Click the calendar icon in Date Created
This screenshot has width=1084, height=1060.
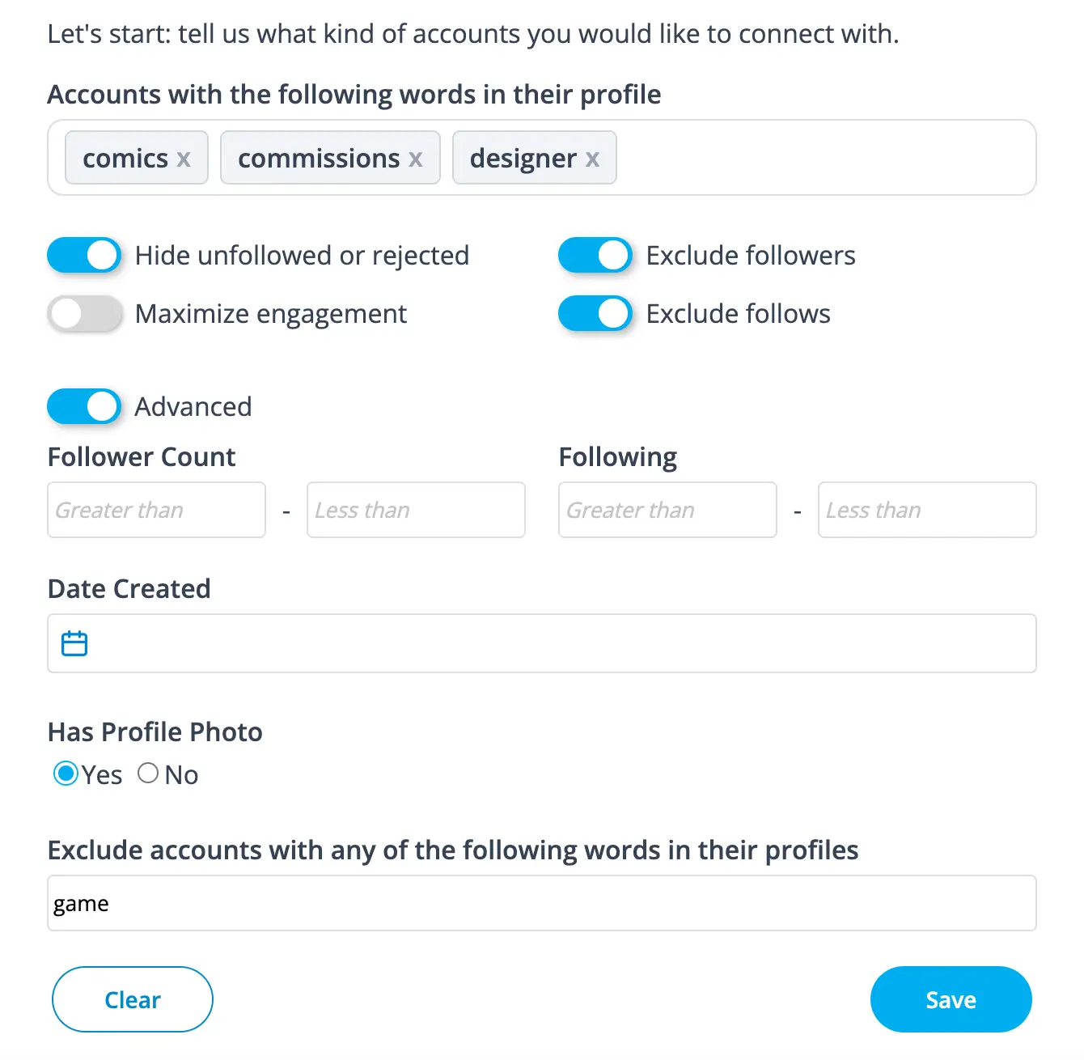click(74, 643)
